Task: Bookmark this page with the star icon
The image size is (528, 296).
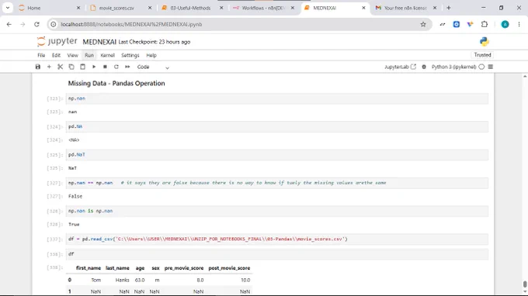Action: tap(423, 24)
